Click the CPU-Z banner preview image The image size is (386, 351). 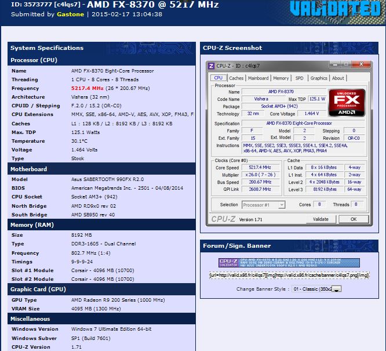(x=289, y=263)
